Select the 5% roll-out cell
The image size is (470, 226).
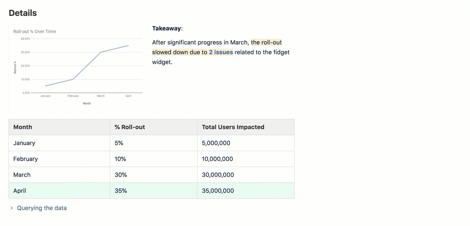[x=120, y=143]
